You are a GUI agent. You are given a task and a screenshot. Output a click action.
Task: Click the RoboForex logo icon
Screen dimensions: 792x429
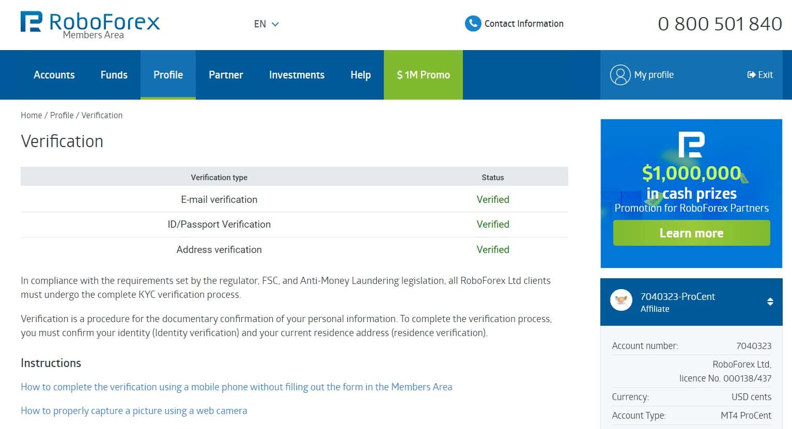click(x=31, y=22)
